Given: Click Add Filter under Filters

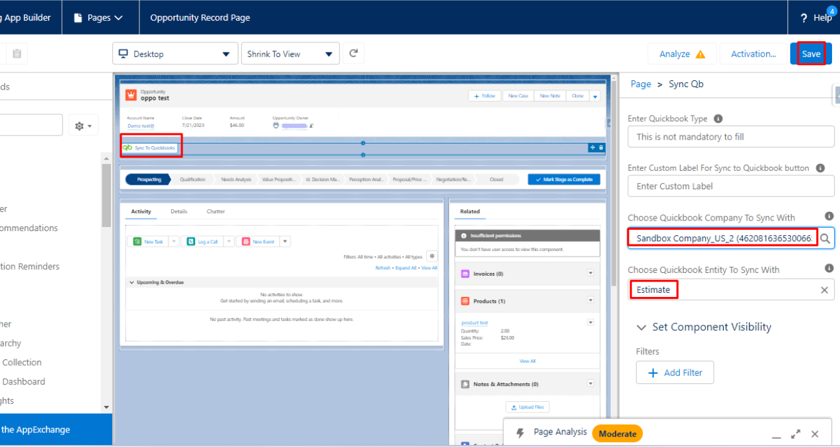Looking at the screenshot, I should [x=675, y=373].
